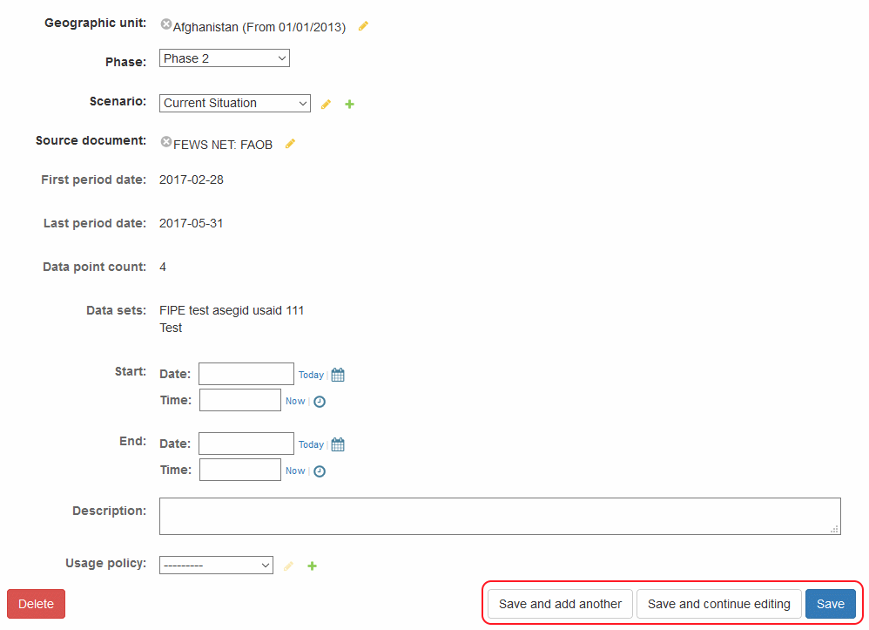The height and width of the screenshot is (630, 869).
Task: Remove the FEWS NET: FAOB source document
Action: pyautogui.click(x=166, y=142)
